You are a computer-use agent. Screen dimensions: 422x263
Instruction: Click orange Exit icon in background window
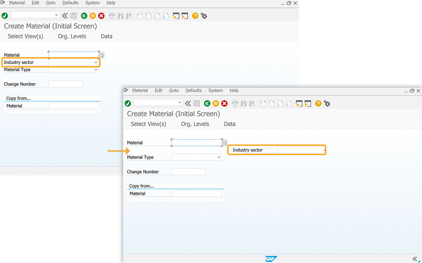click(93, 16)
